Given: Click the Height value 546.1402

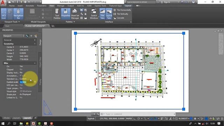Looking at the screenshot, I should click(24, 56).
